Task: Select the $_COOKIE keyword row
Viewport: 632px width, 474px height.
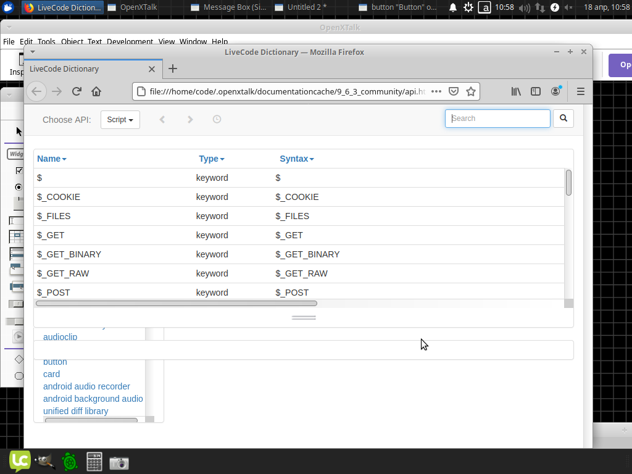Action: click(x=299, y=197)
